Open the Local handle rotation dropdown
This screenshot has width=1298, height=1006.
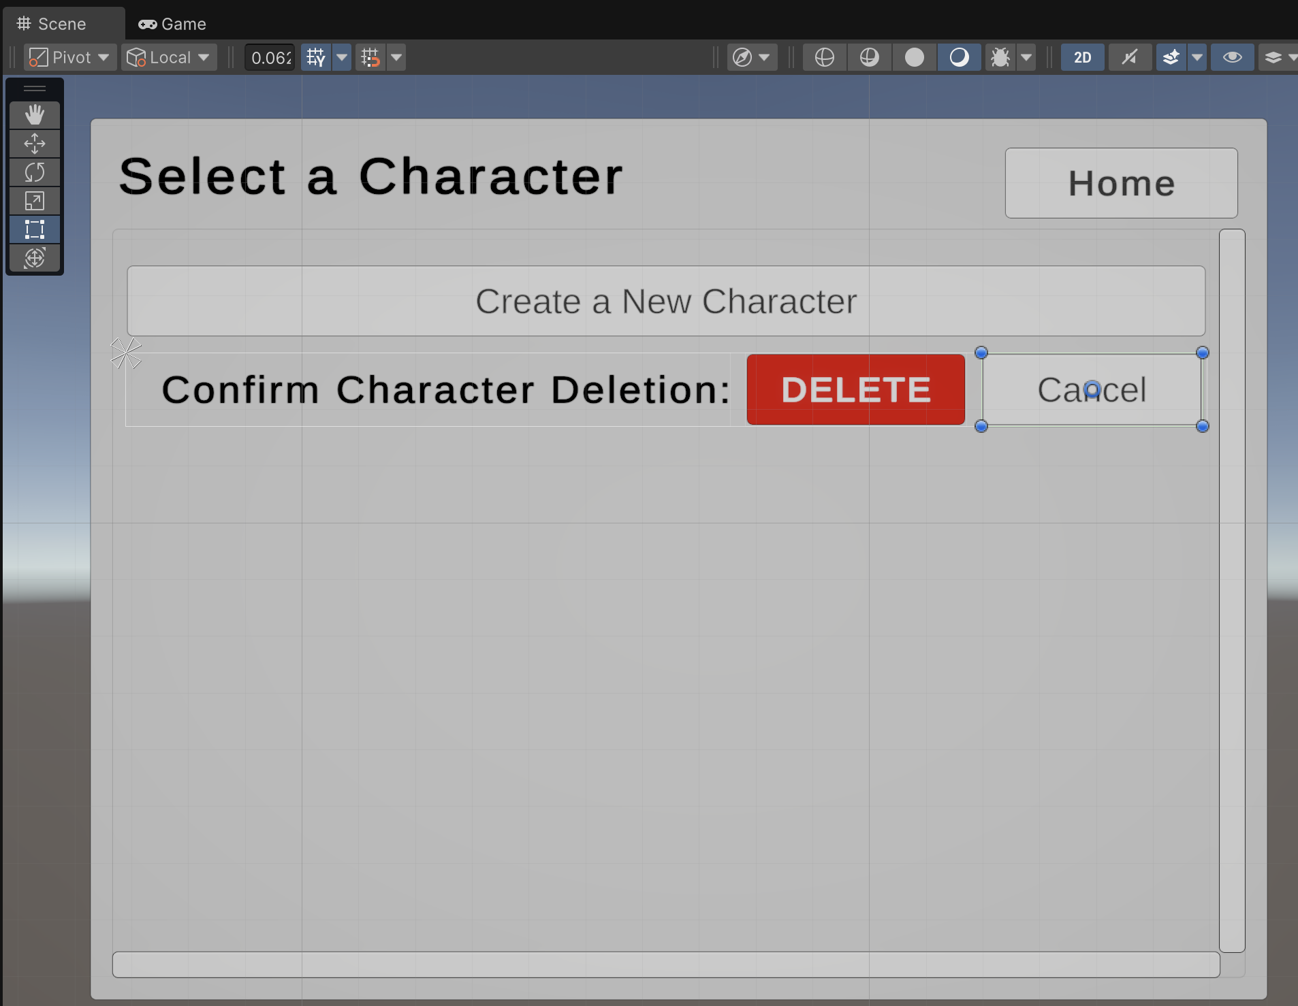[169, 58]
